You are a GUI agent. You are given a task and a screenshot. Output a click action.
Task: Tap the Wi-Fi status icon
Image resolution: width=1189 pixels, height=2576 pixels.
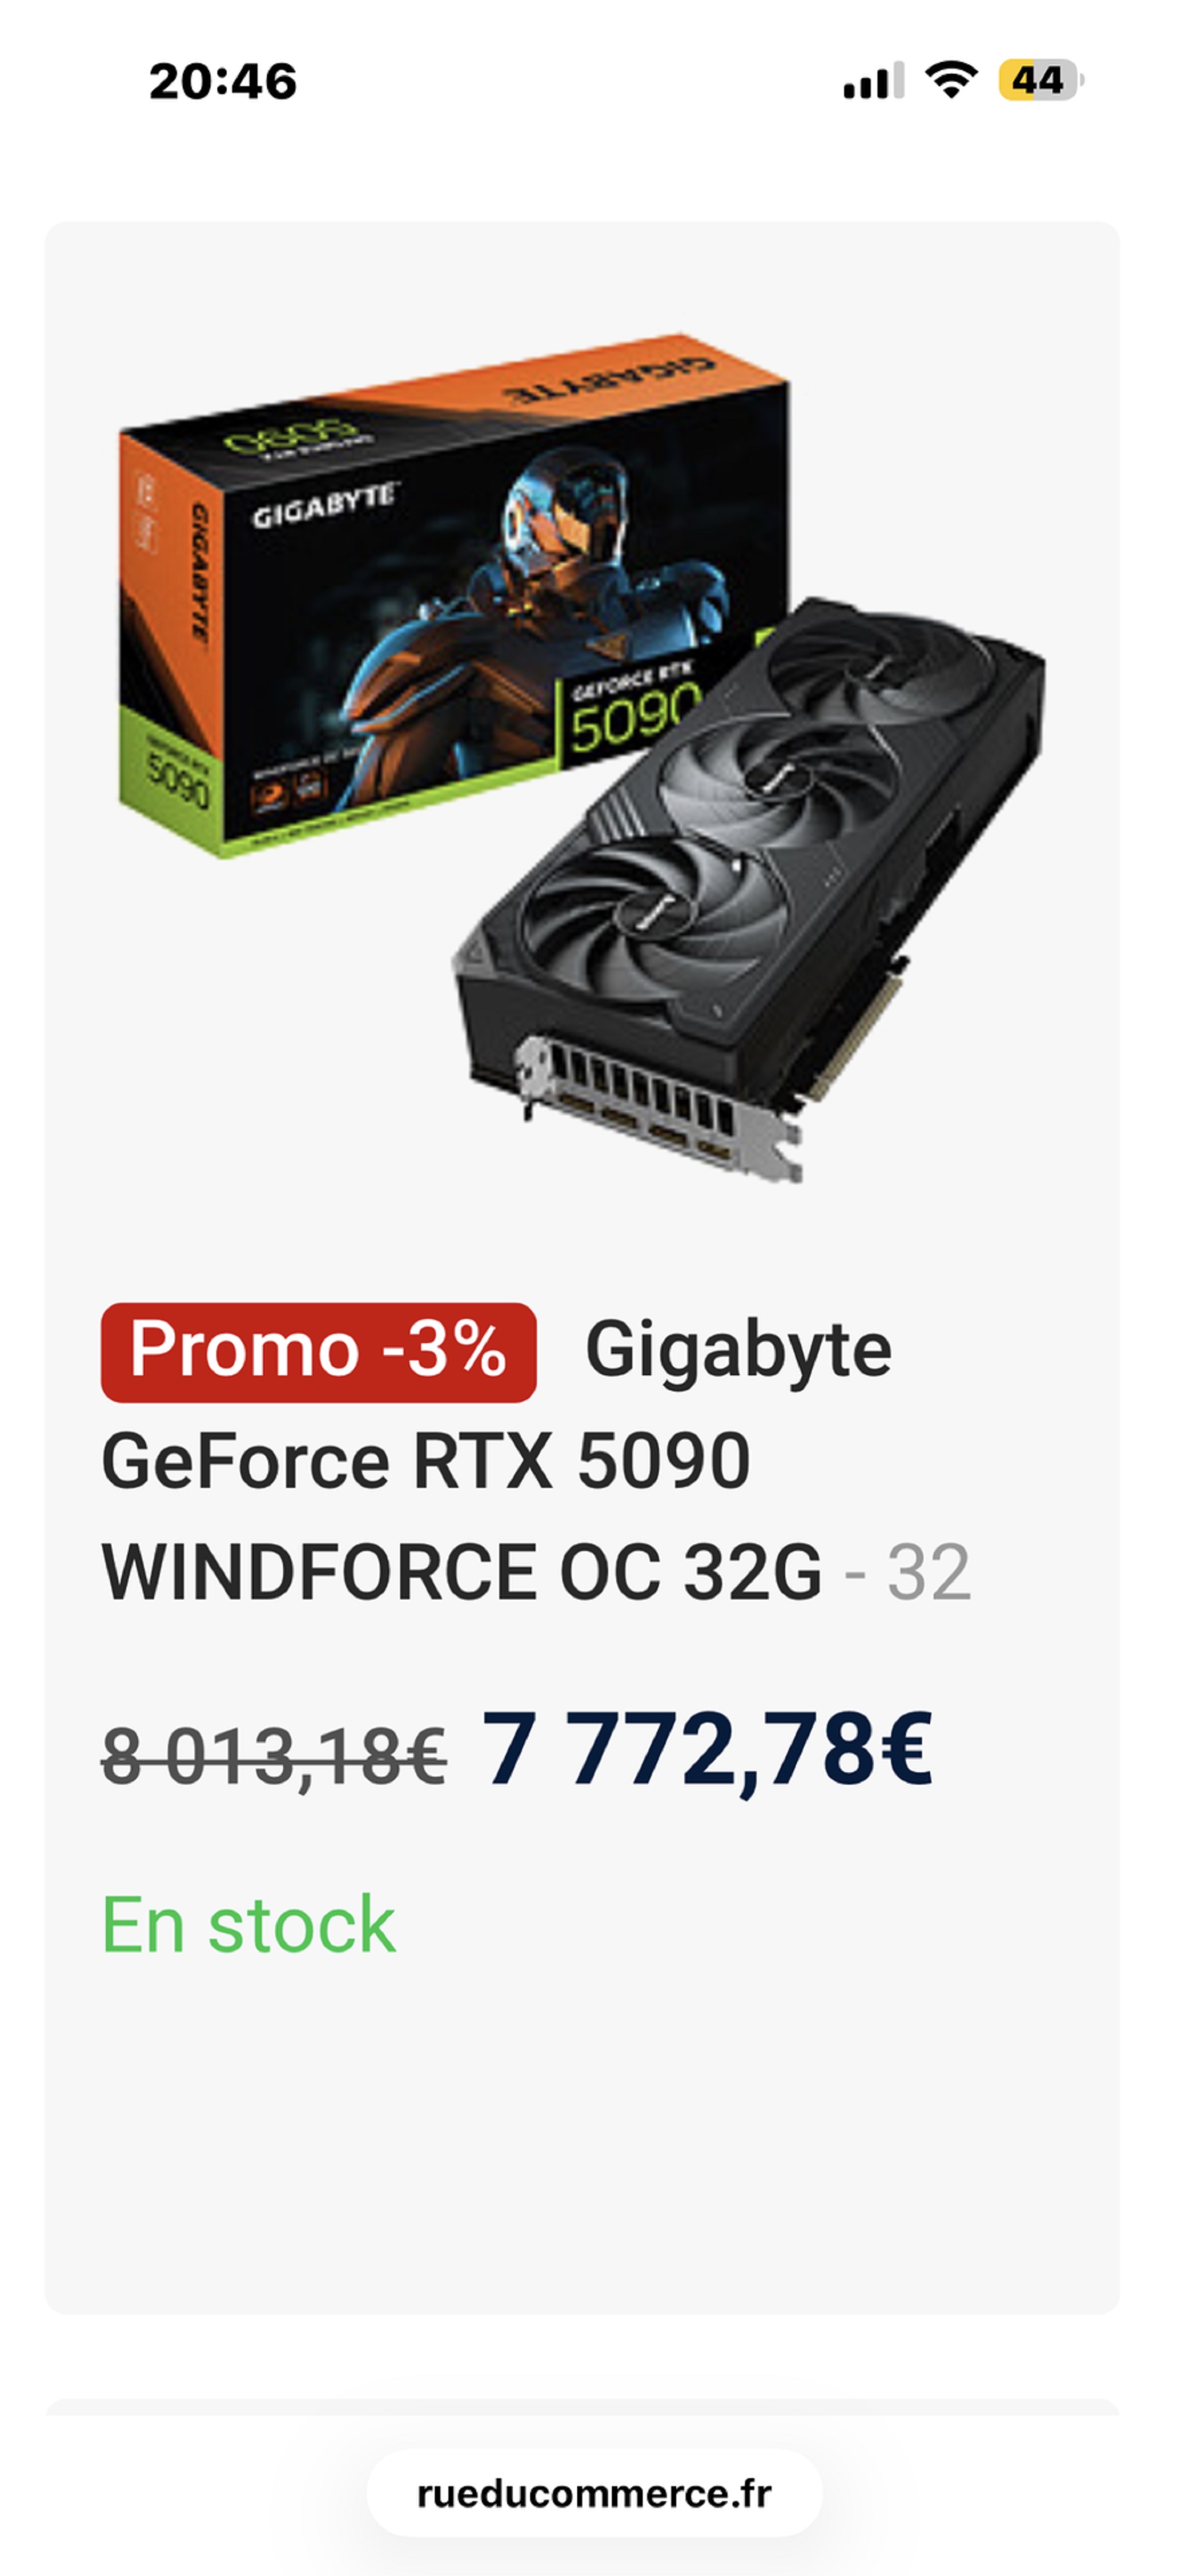click(951, 80)
